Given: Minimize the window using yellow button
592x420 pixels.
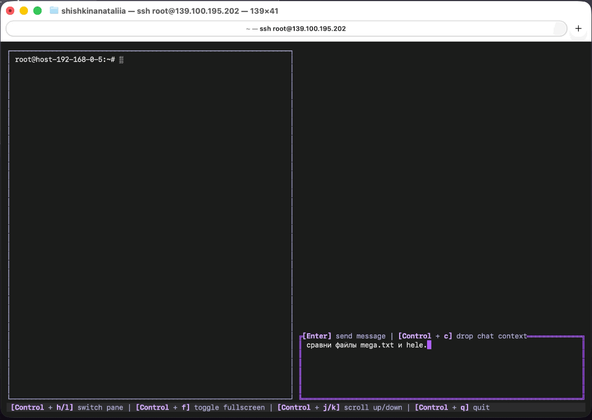Looking at the screenshot, I should 24,10.
